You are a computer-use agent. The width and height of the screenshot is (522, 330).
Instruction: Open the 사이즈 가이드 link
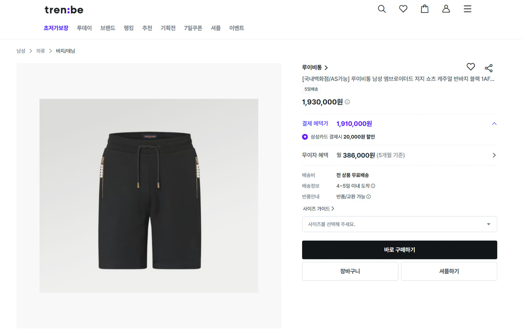pyautogui.click(x=319, y=209)
